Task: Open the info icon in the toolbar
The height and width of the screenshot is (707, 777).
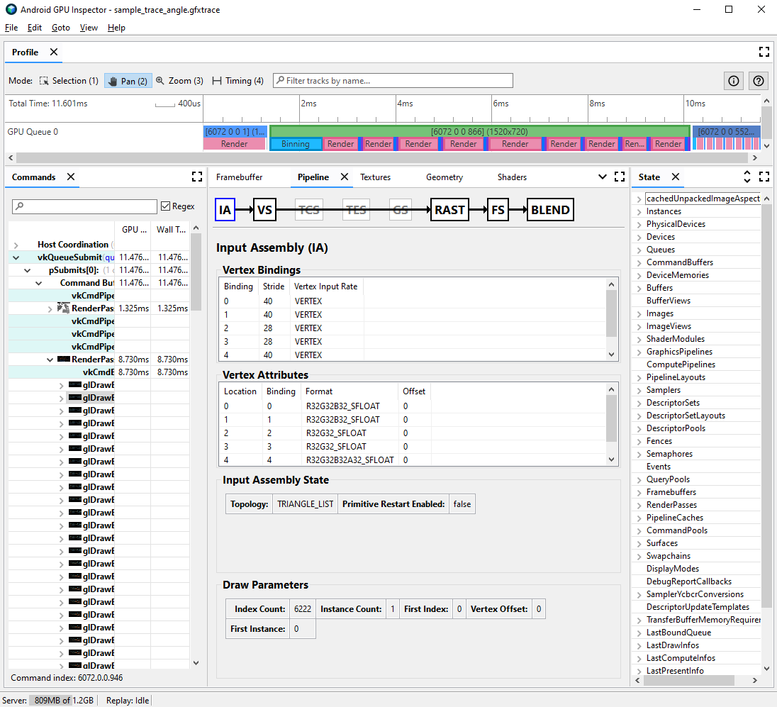Action: point(733,80)
